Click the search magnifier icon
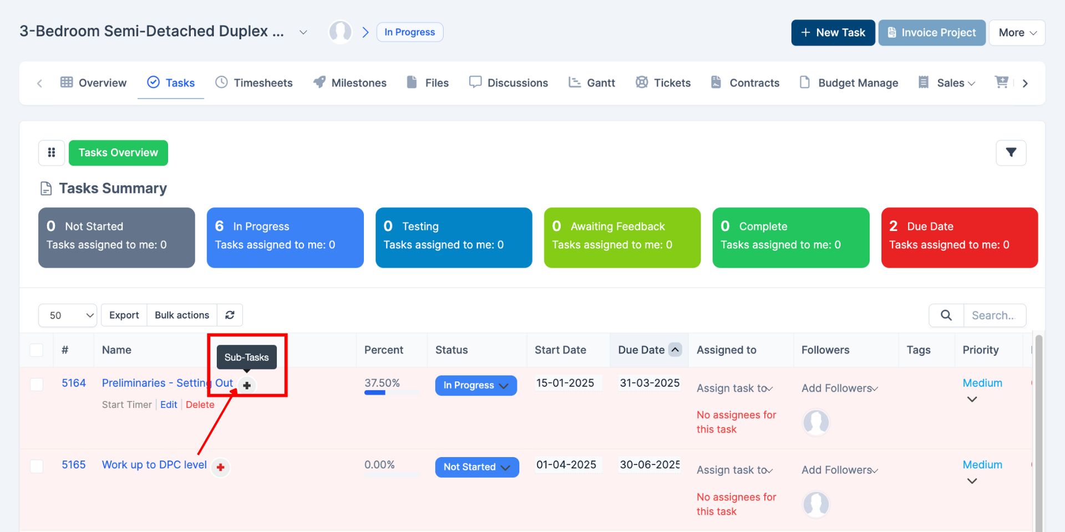Screen dimensions: 1065x532 click(946, 315)
